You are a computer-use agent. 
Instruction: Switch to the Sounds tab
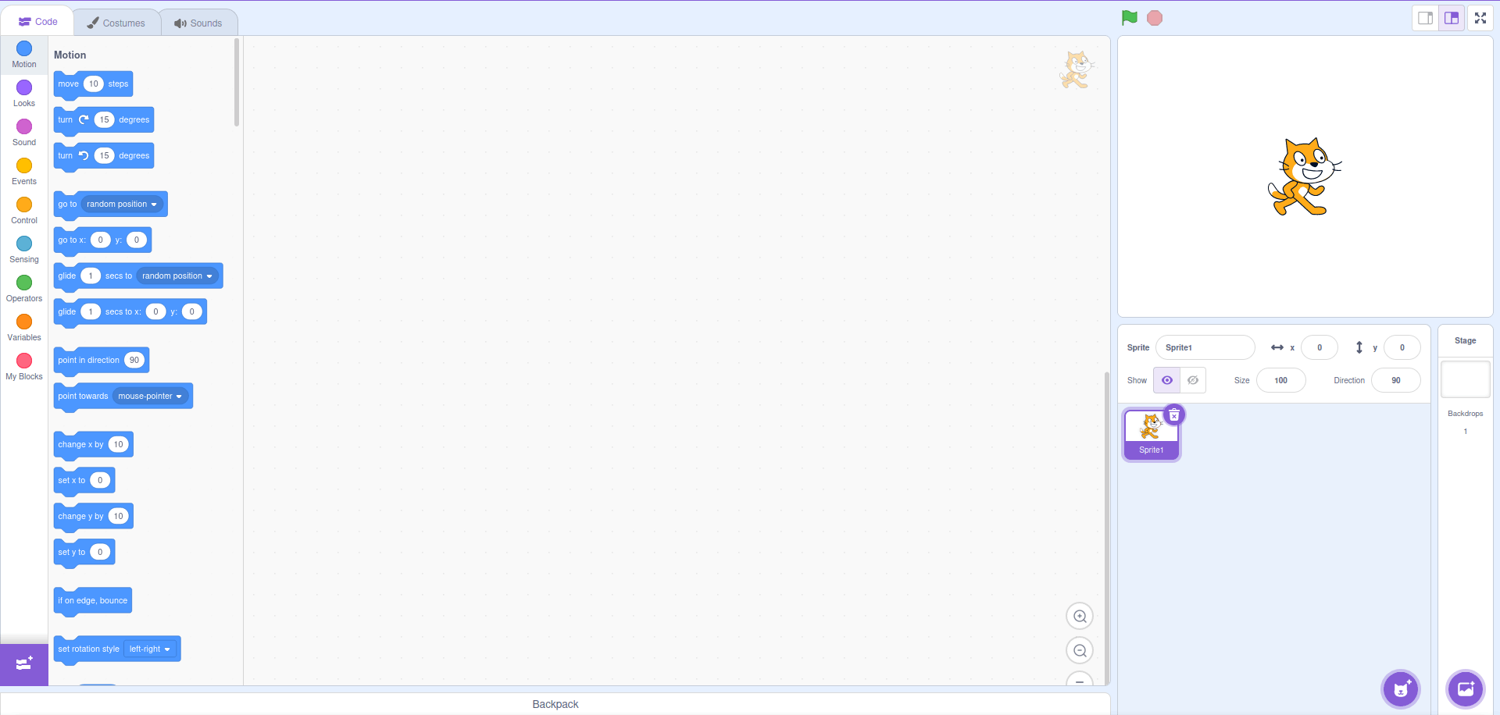[198, 23]
